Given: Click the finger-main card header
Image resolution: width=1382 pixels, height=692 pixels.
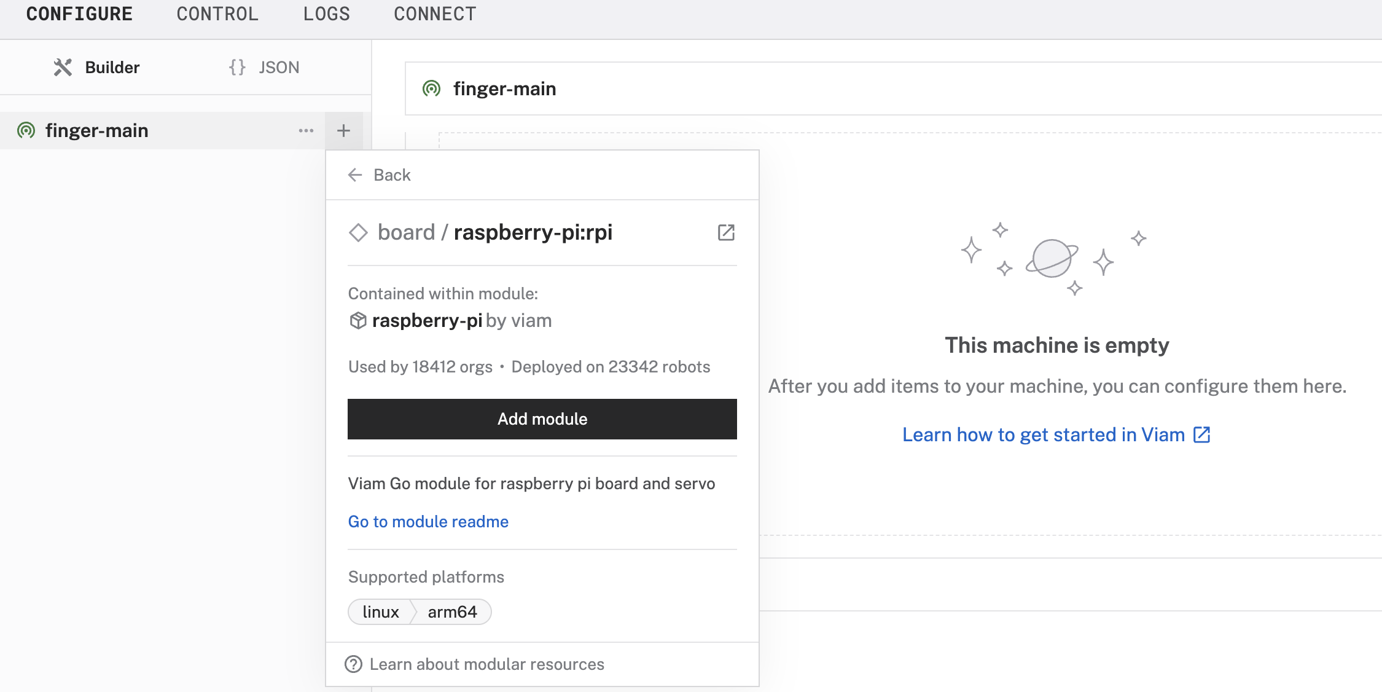Looking at the screenshot, I should [x=894, y=88].
